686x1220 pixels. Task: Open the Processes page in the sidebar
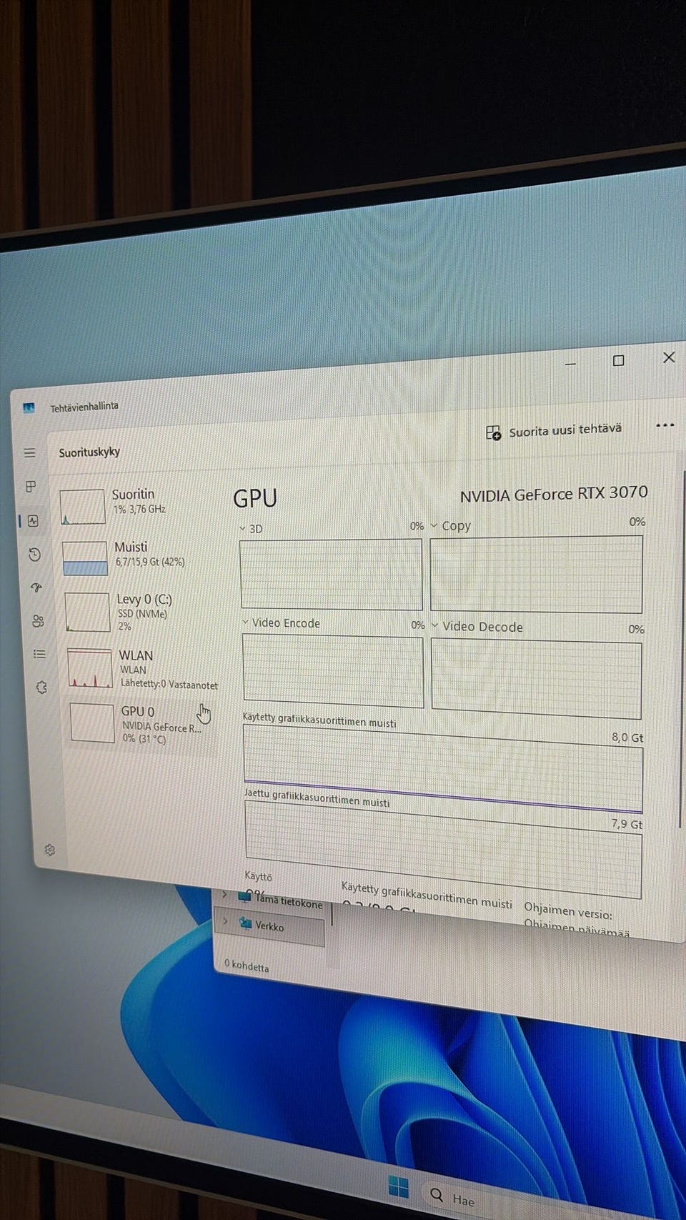click(31, 487)
